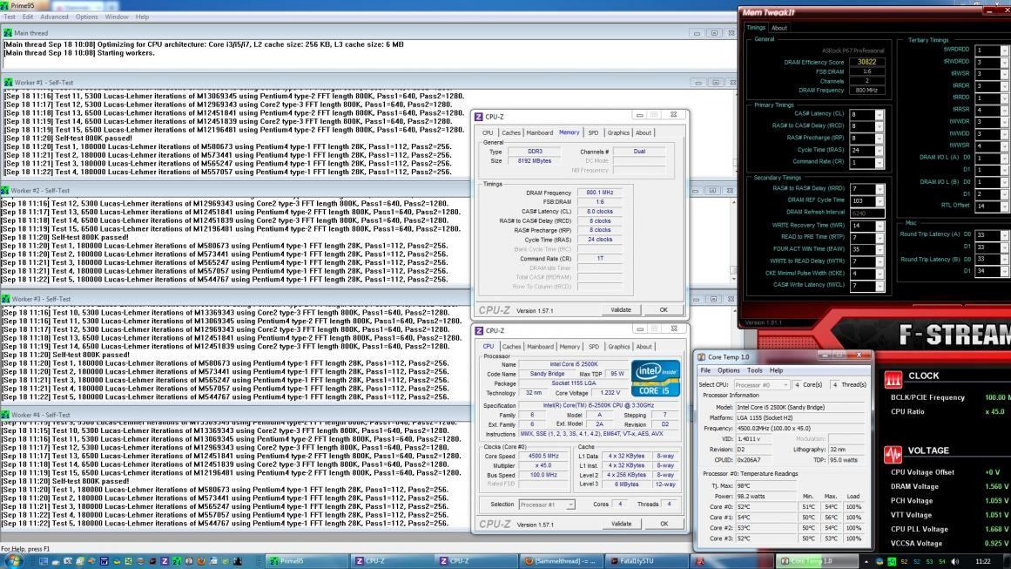The width and height of the screenshot is (1011, 569).
Task: Click the Worker #4 Self-Test window icon
Action: point(6,415)
